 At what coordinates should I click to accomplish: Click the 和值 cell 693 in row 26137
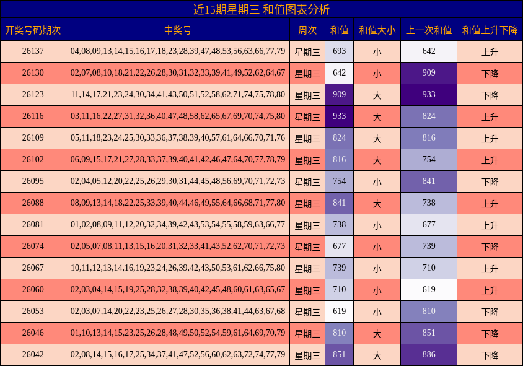coord(339,51)
